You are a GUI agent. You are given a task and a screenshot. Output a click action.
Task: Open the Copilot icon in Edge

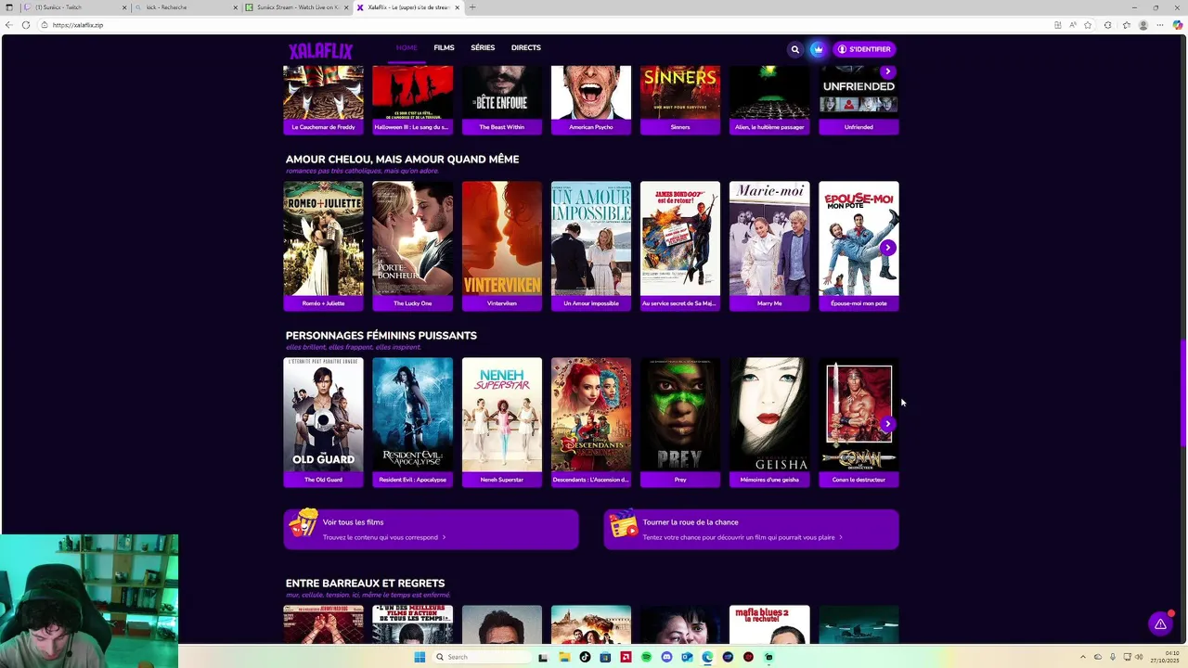click(1178, 25)
